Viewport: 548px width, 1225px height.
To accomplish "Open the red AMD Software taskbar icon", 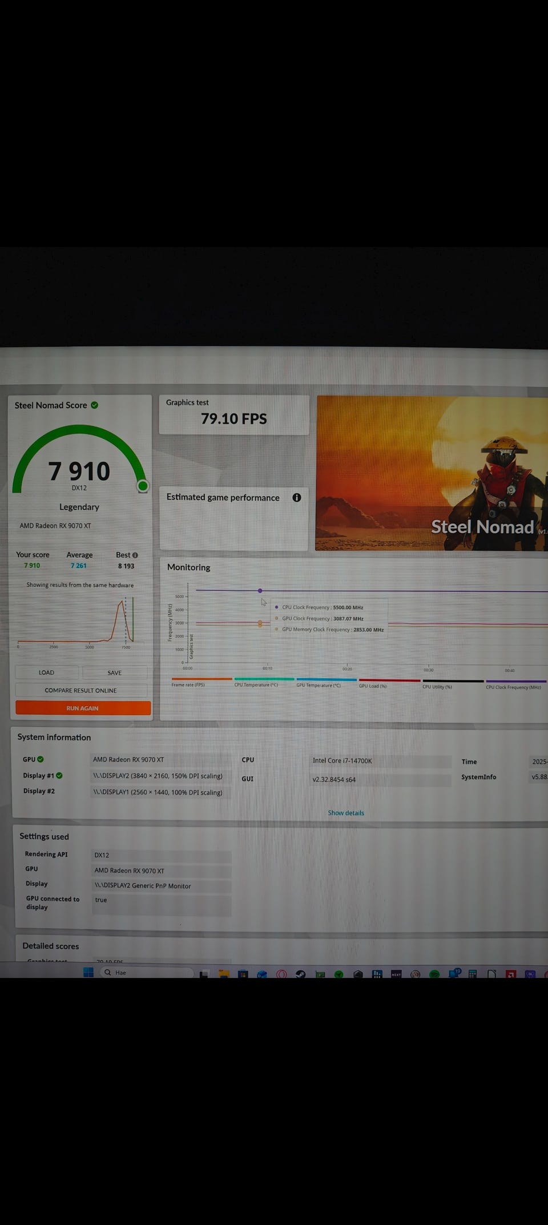I will (x=511, y=974).
